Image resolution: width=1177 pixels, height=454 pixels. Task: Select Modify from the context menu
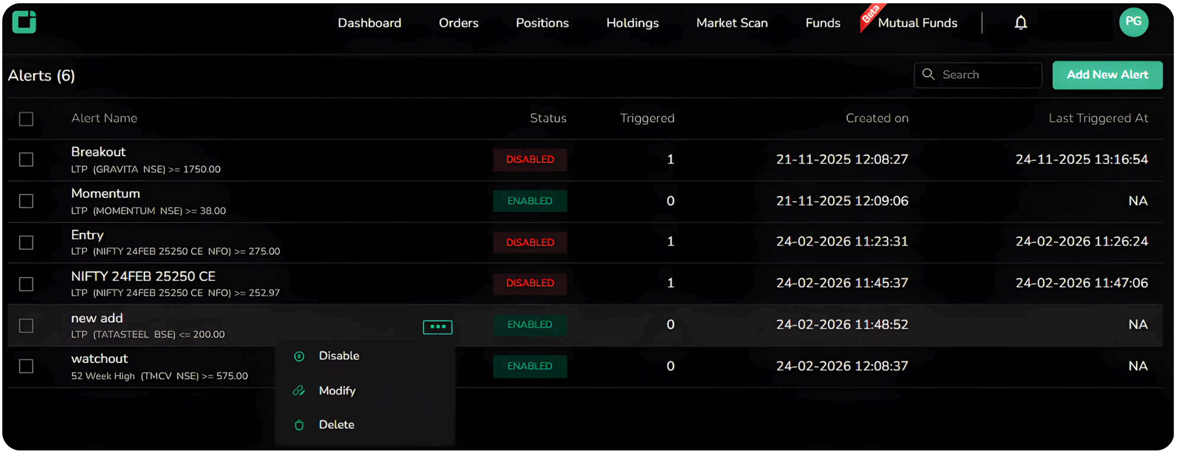[337, 391]
